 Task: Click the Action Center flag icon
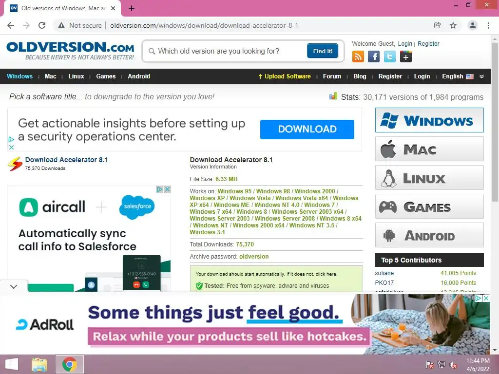pyautogui.click(x=430, y=365)
